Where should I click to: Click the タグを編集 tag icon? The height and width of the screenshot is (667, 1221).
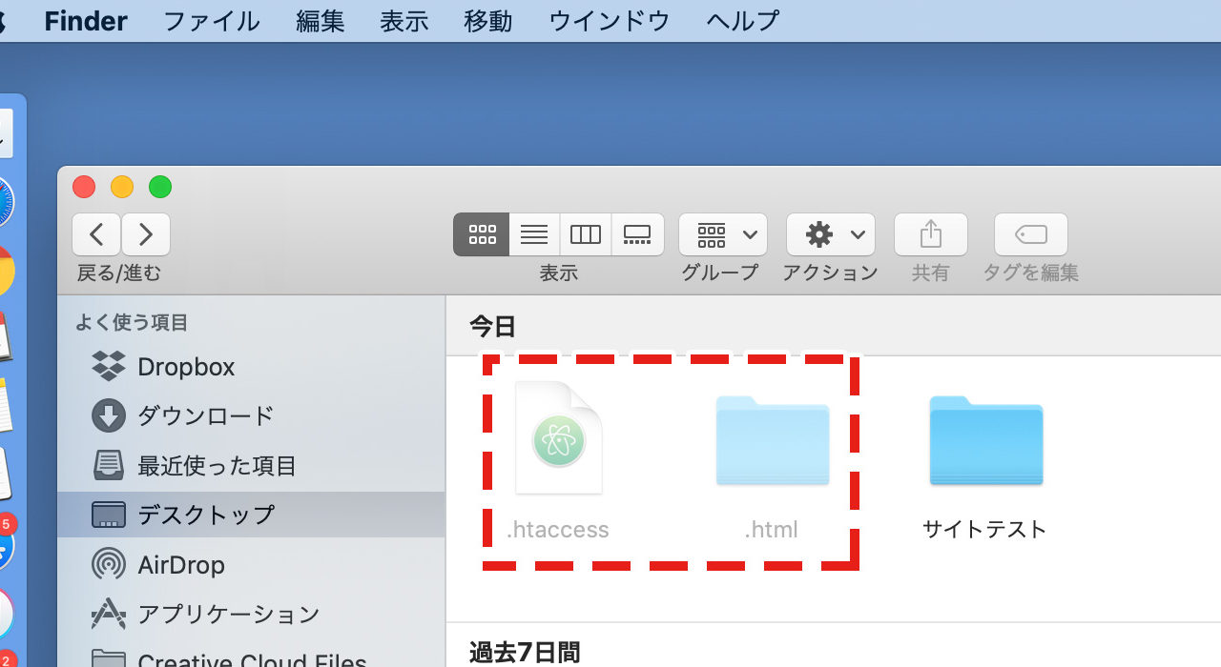pos(1030,234)
